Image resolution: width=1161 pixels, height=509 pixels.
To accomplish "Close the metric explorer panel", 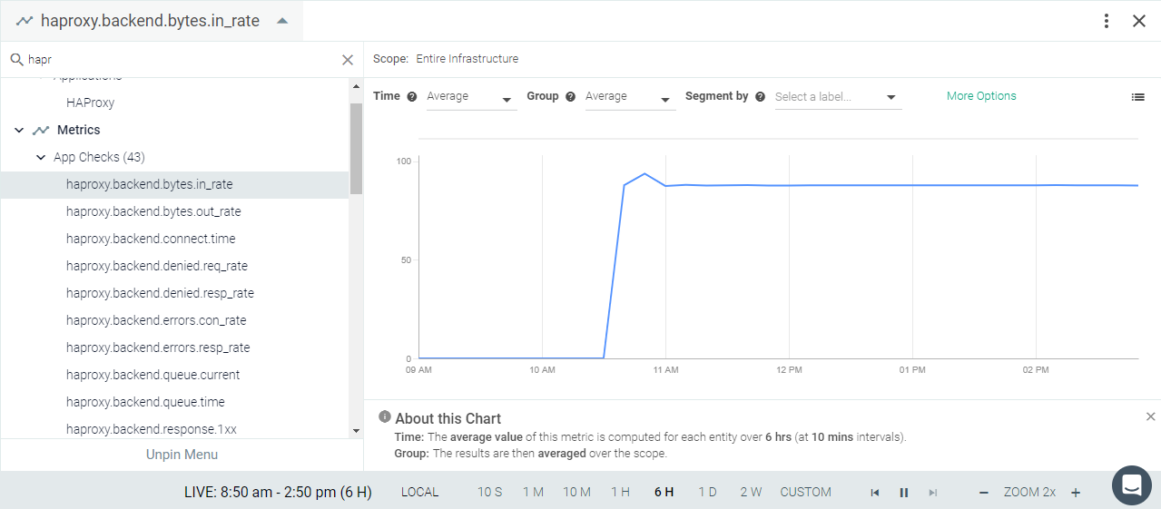I will 1139,21.
